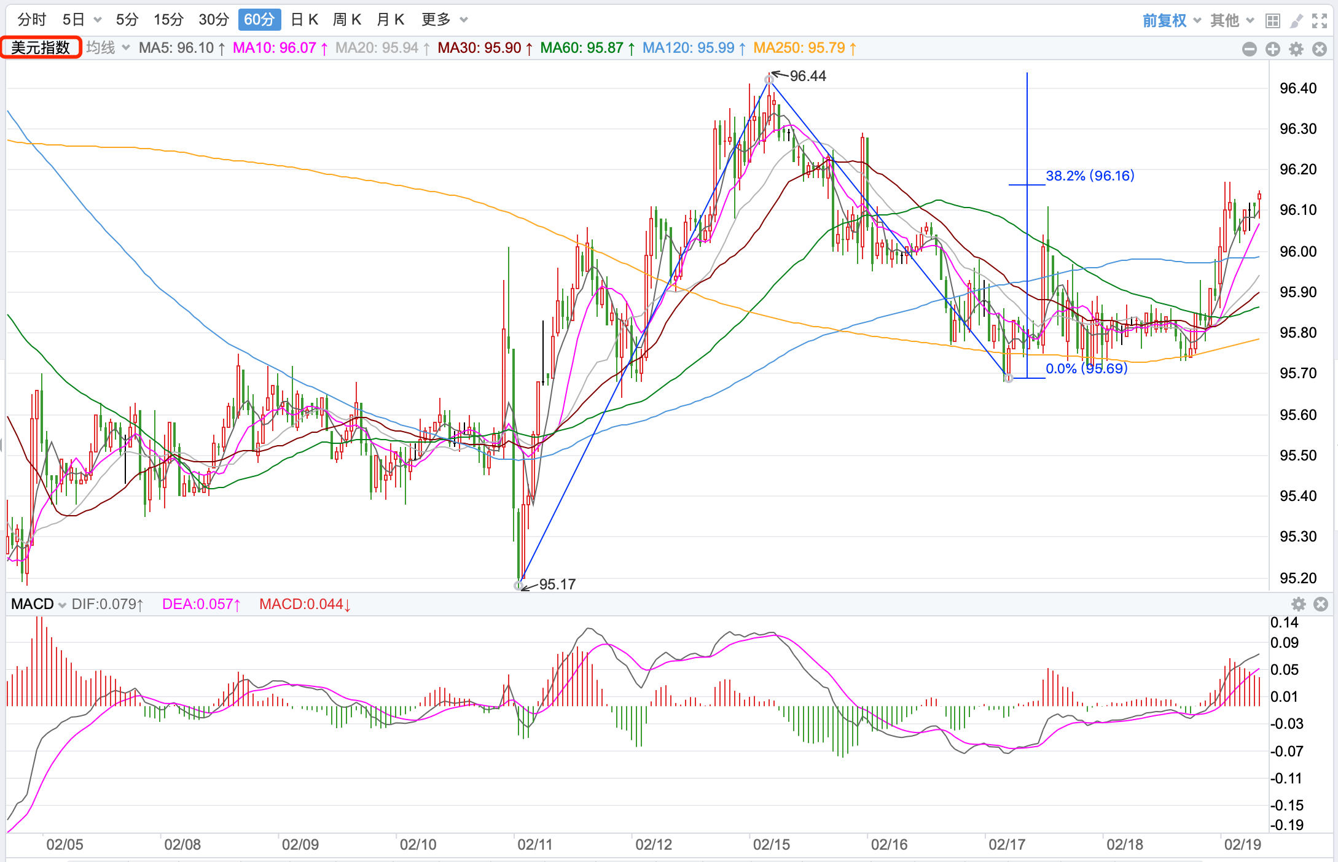Viewport: 1338px width, 862px height.
Task: Zoom out chart with the minus icon
Action: click(1249, 49)
